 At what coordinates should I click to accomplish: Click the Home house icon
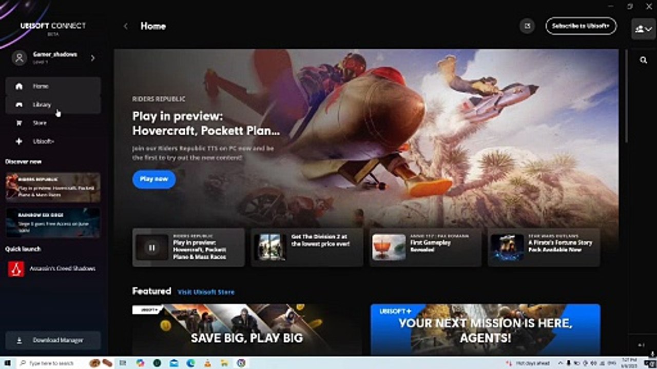tap(19, 86)
